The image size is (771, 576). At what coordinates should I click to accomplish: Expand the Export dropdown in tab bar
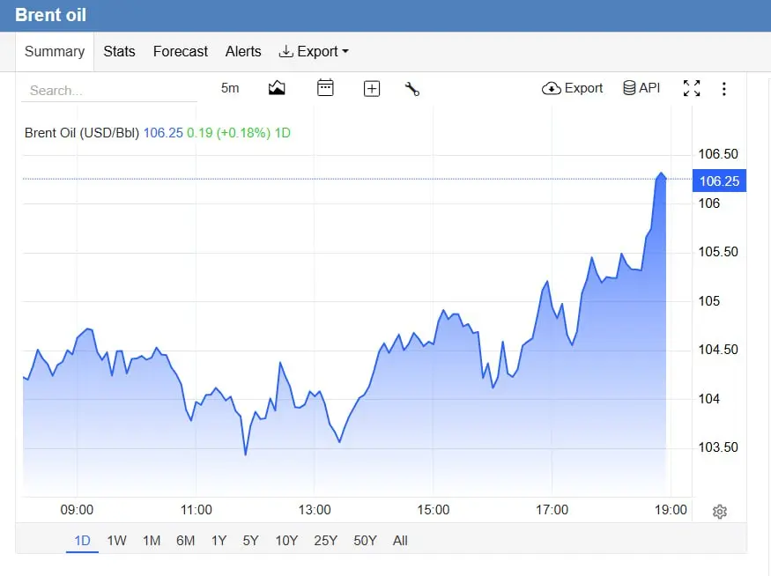coord(314,52)
